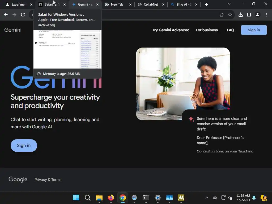Reload the current page
Image resolution: width=272 pixels, height=204 pixels.
23,15
